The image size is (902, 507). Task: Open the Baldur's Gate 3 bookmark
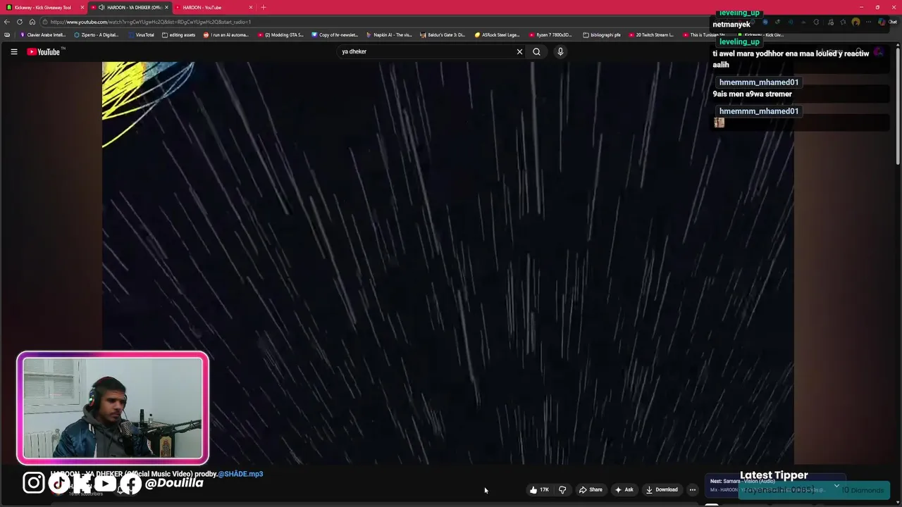[x=443, y=35]
